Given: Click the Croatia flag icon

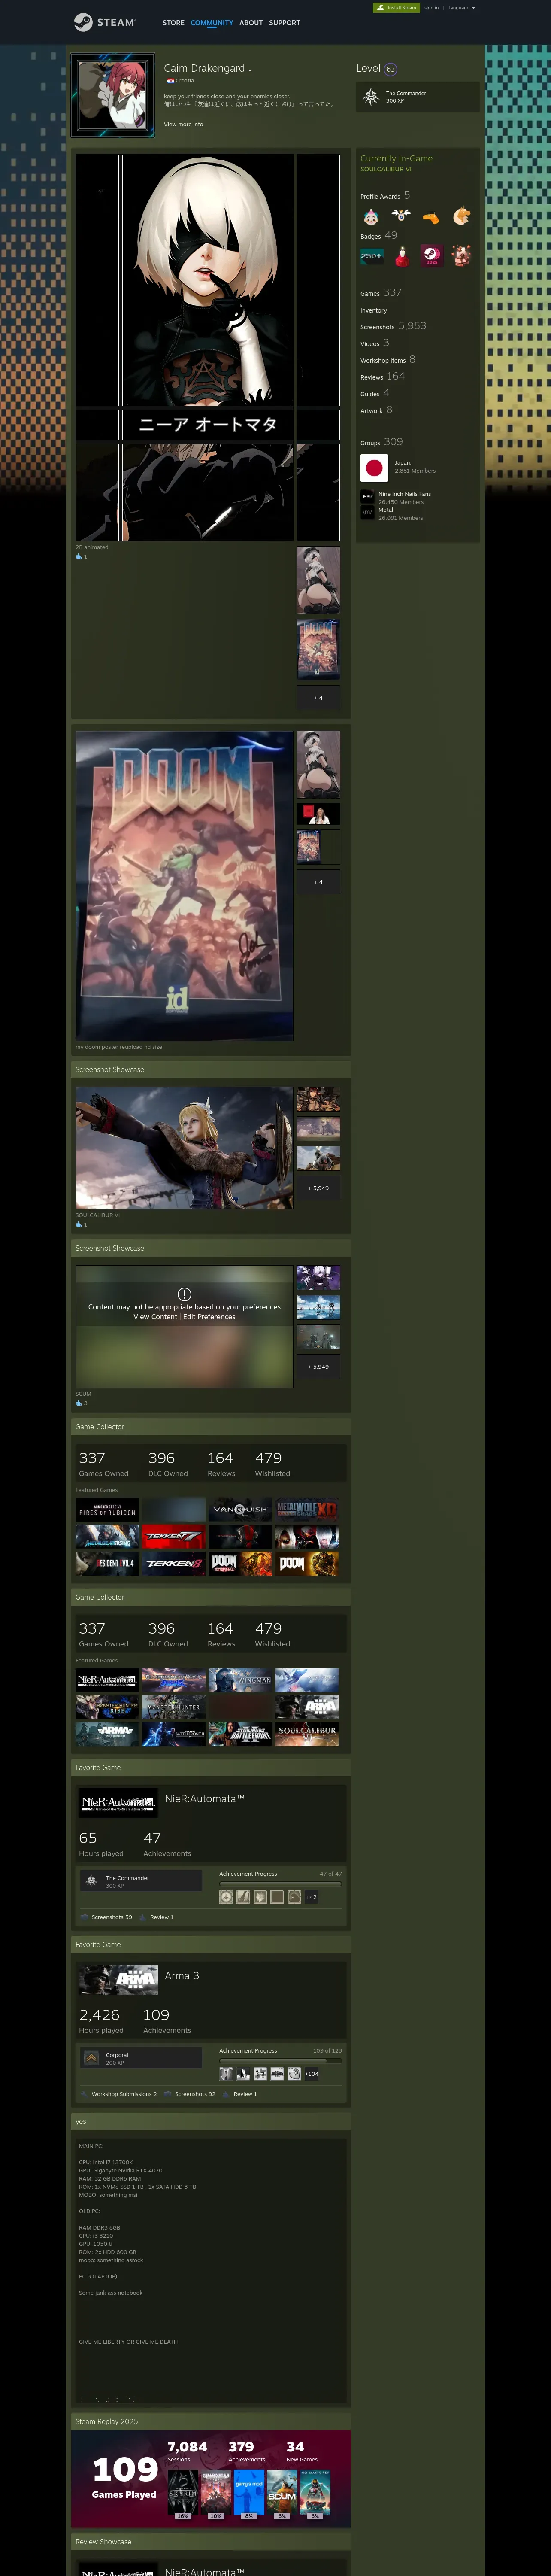Looking at the screenshot, I should [x=170, y=81].
